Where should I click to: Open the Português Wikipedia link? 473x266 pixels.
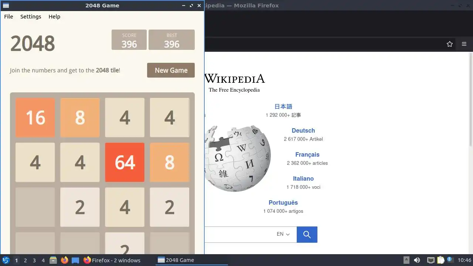pyautogui.click(x=283, y=202)
